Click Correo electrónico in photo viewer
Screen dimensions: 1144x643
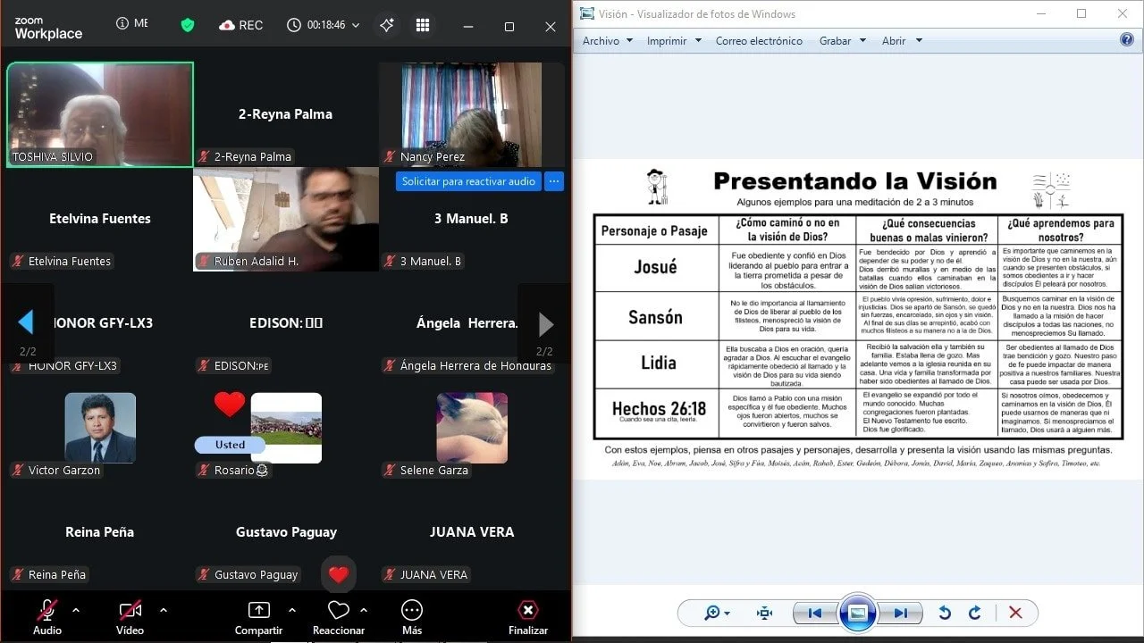[x=759, y=41]
